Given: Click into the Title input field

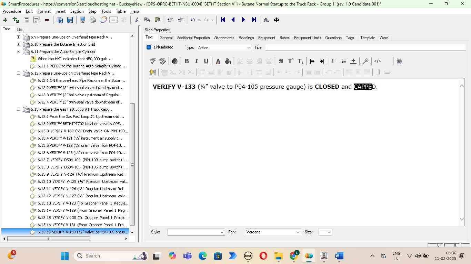Looking at the screenshot, I should click(365, 47).
